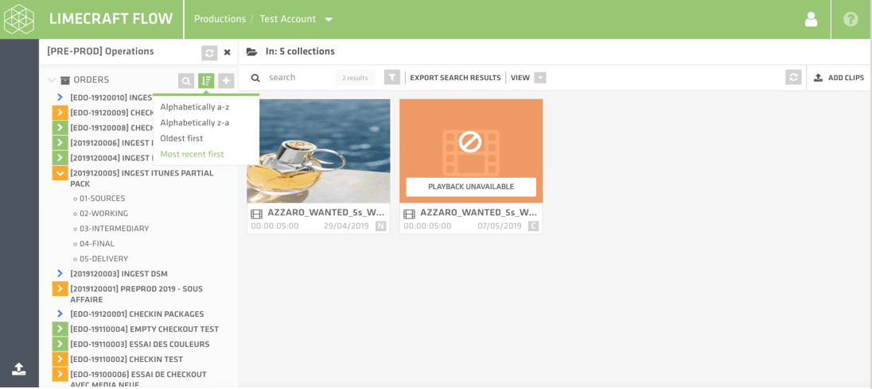Expand order EDO-19110003 ESSAI DES COULEURS
The height and width of the screenshot is (389, 872).
[60, 344]
